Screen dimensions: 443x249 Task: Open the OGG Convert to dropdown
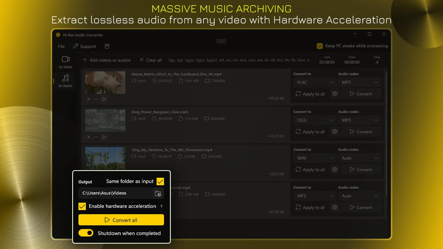(x=315, y=120)
